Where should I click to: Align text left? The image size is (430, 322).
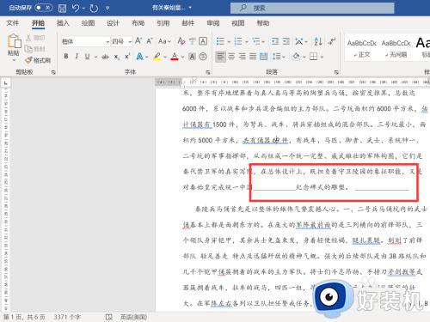(x=220, y=57)
